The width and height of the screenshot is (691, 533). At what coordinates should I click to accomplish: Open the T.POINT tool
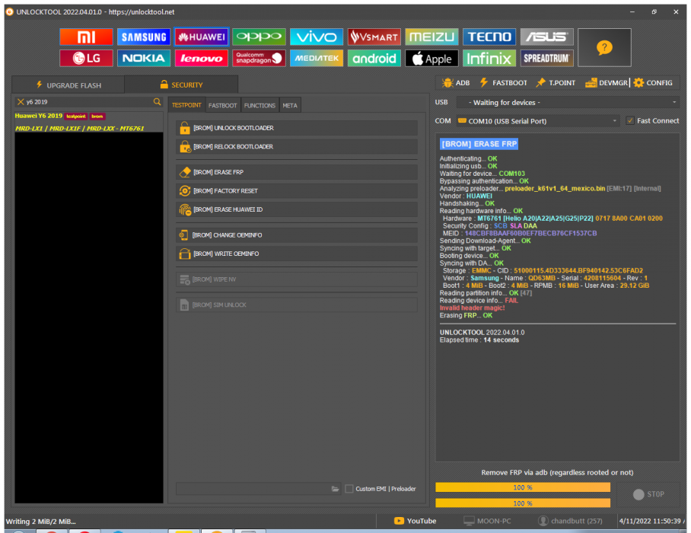pyautogui.click(x=556, y=83)
